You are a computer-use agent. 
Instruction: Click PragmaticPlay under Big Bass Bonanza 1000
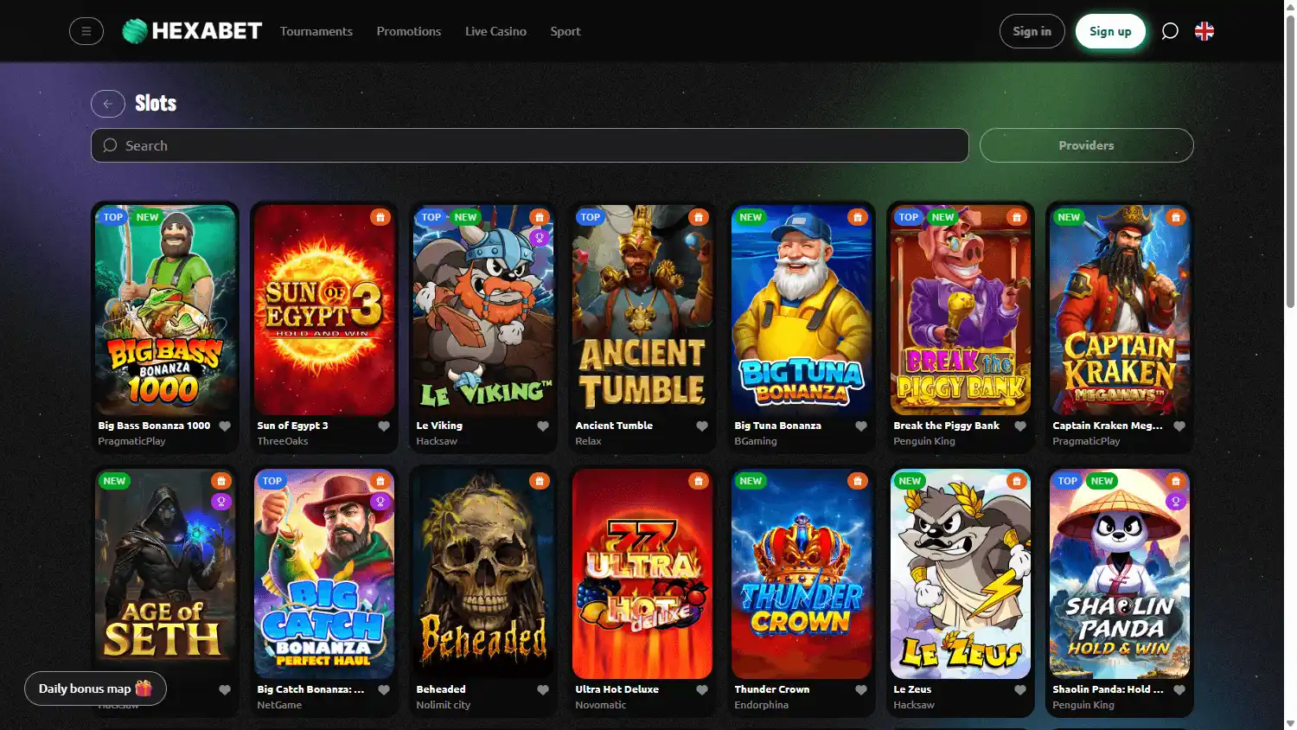pos(131,441)
